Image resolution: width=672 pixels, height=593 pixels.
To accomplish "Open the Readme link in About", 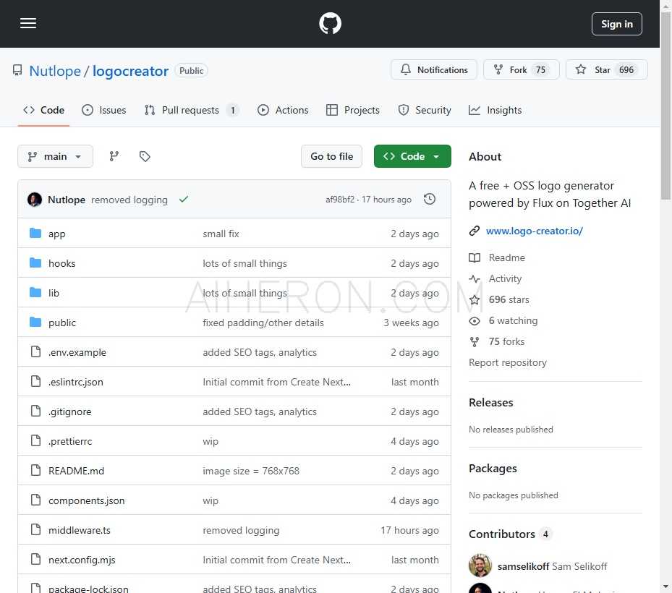I will (x=506, y=257).
